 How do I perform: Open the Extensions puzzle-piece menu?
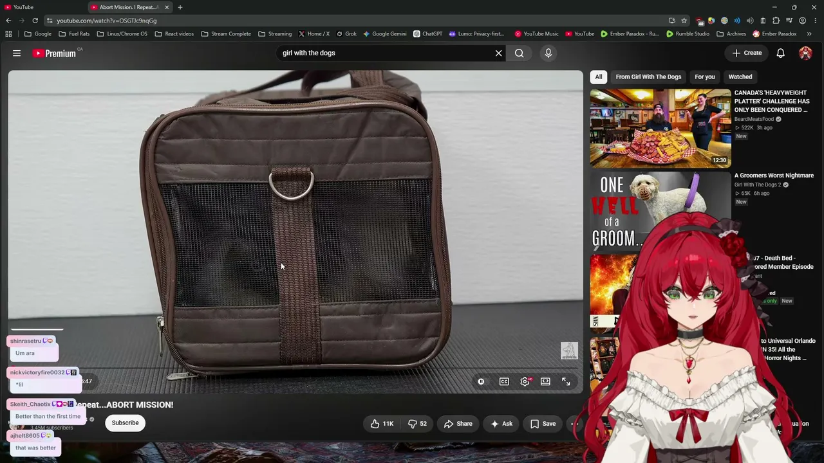[x=776, y=21]
